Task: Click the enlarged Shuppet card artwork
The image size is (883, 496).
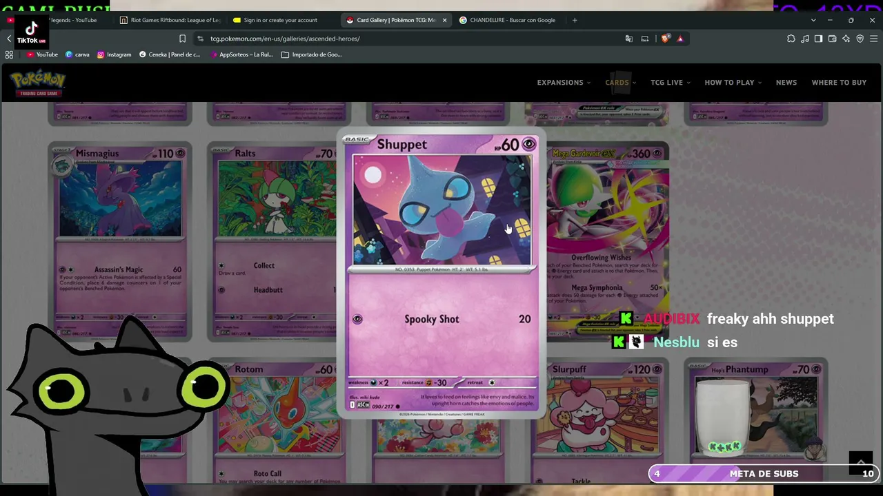Action: coord(442,210)
